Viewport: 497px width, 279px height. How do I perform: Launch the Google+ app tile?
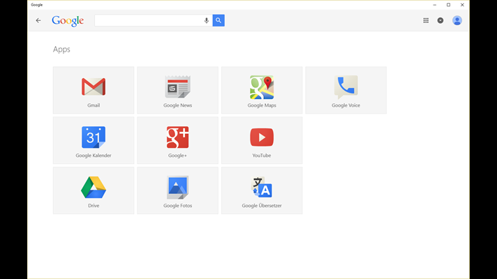pos(177,140)
